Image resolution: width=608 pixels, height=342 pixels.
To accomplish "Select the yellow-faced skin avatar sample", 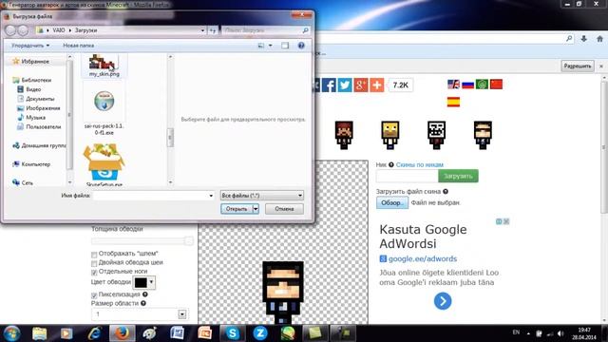I will [x=390, y=135].
